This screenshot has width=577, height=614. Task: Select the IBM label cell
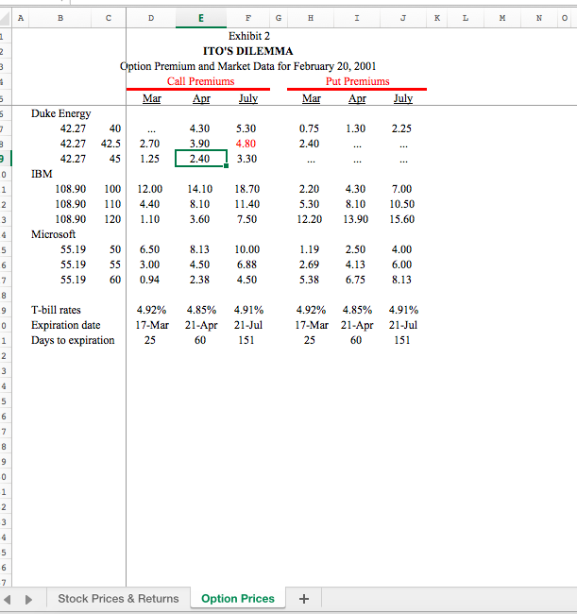coord(42,174)
